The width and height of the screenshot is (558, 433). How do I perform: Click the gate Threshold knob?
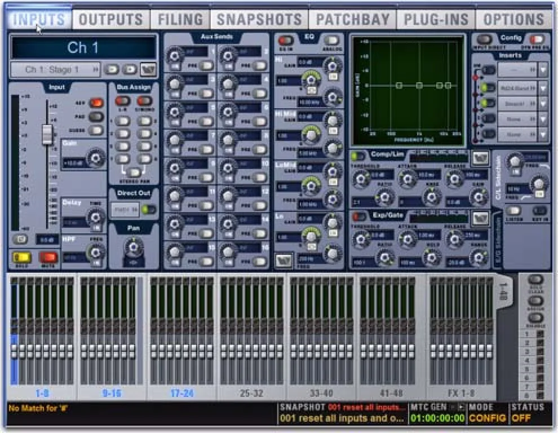coord(361,240)
